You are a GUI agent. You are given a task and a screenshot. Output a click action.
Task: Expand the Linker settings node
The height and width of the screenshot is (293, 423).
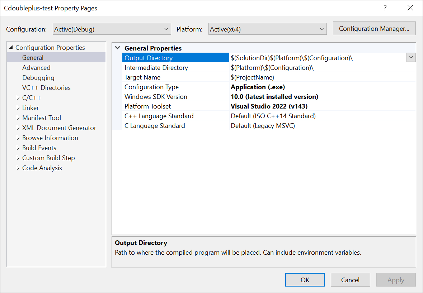tap(18, 107)
